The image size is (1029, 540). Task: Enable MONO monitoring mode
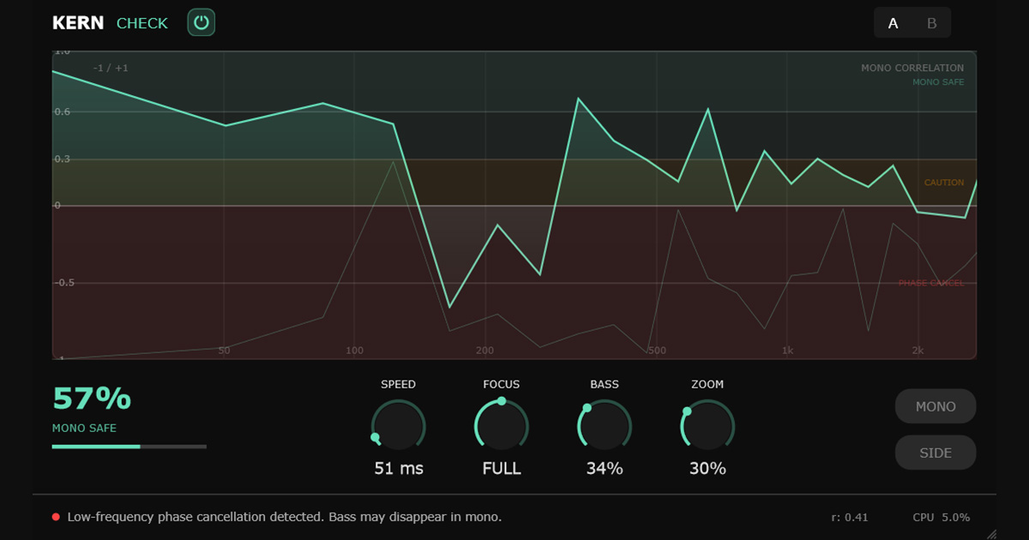pos(935,406)
